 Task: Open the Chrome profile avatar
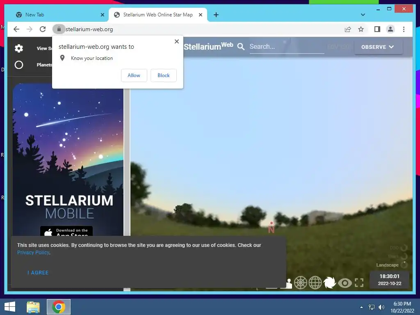pyautogui.click(x=390, y=29)
